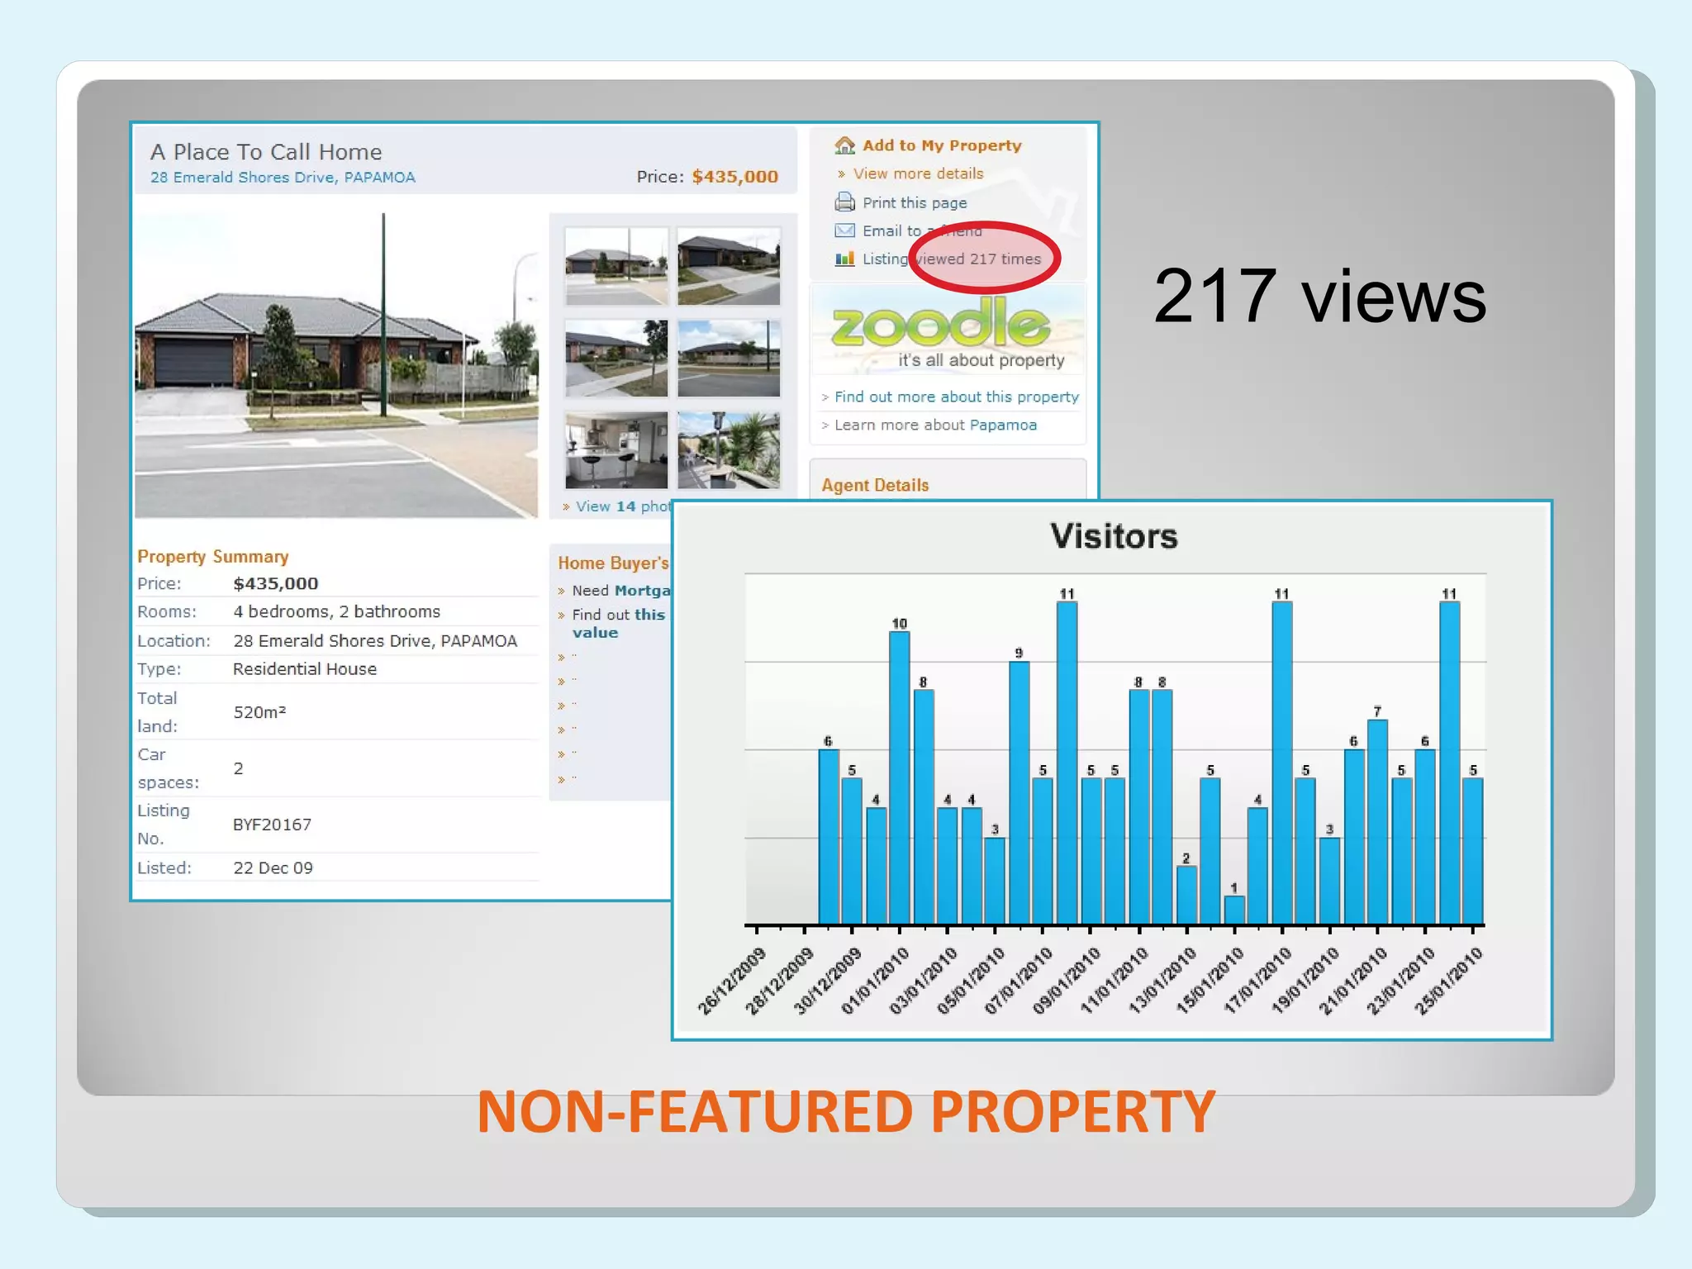Click the 'A Place To Call Home' title
Viewport: 1692px width, 1269px height.
pos(266,152)
